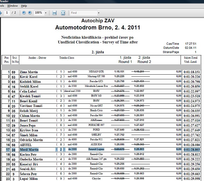Select the fit one full page icon

tap(63, 13)
